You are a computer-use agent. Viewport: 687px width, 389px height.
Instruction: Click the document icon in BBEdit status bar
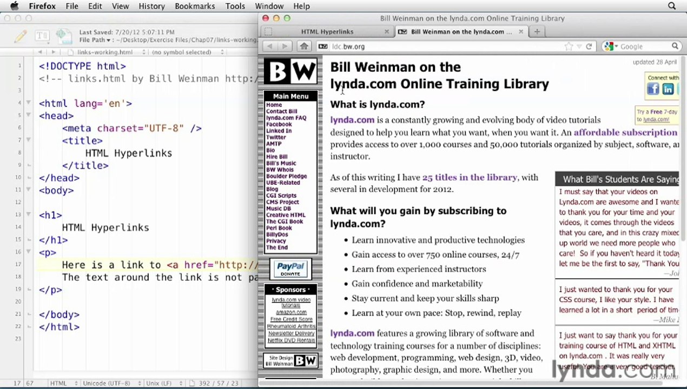point(191,384)
